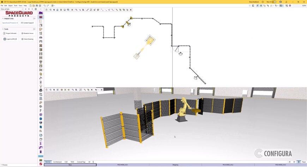Open the tag dropdown in top right toolbar

(x=276, y=6)
